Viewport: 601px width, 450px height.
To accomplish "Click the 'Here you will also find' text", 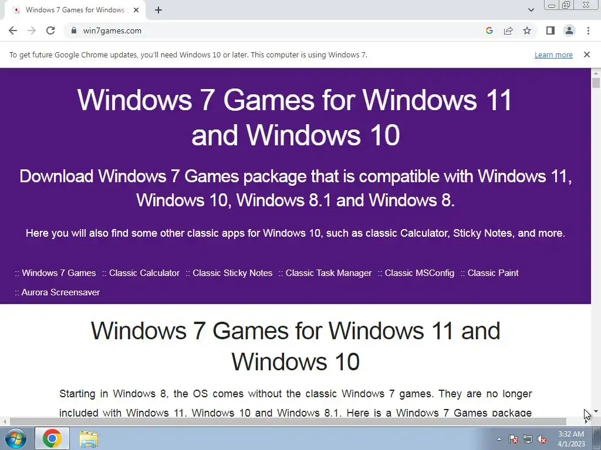I will [295, 233].
